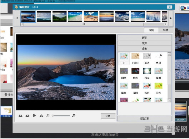Image resolution: width=189 pixels, height=139 pixels.
Task: Apply the 单色 monochrome filter
Action: tap(147, 58)
